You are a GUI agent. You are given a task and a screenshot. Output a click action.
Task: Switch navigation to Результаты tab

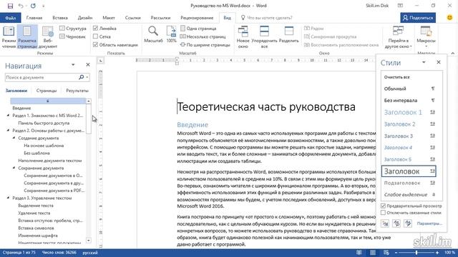pos(77,91)
